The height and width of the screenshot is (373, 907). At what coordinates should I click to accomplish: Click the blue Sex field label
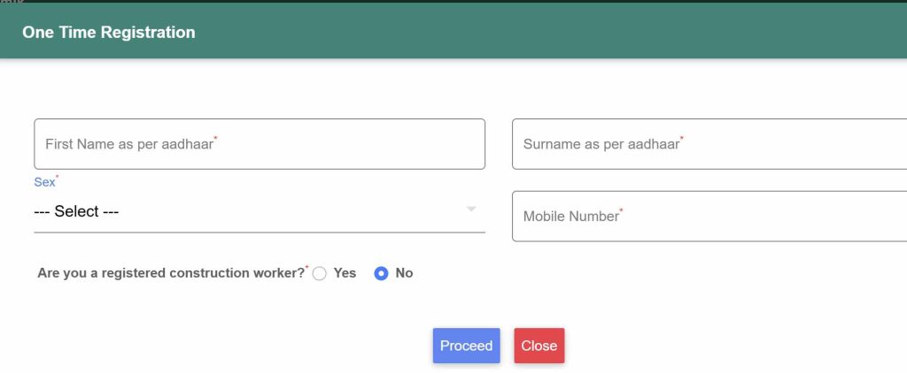point(44,182)
